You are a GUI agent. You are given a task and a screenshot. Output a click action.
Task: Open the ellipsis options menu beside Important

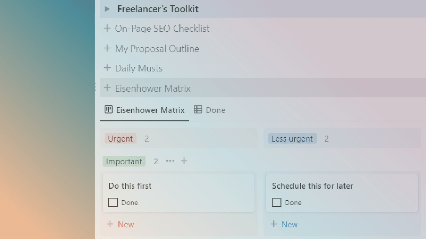coord(170,161)
